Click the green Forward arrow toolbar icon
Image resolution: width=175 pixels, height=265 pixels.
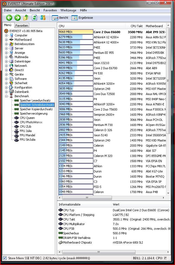(18, 18)
